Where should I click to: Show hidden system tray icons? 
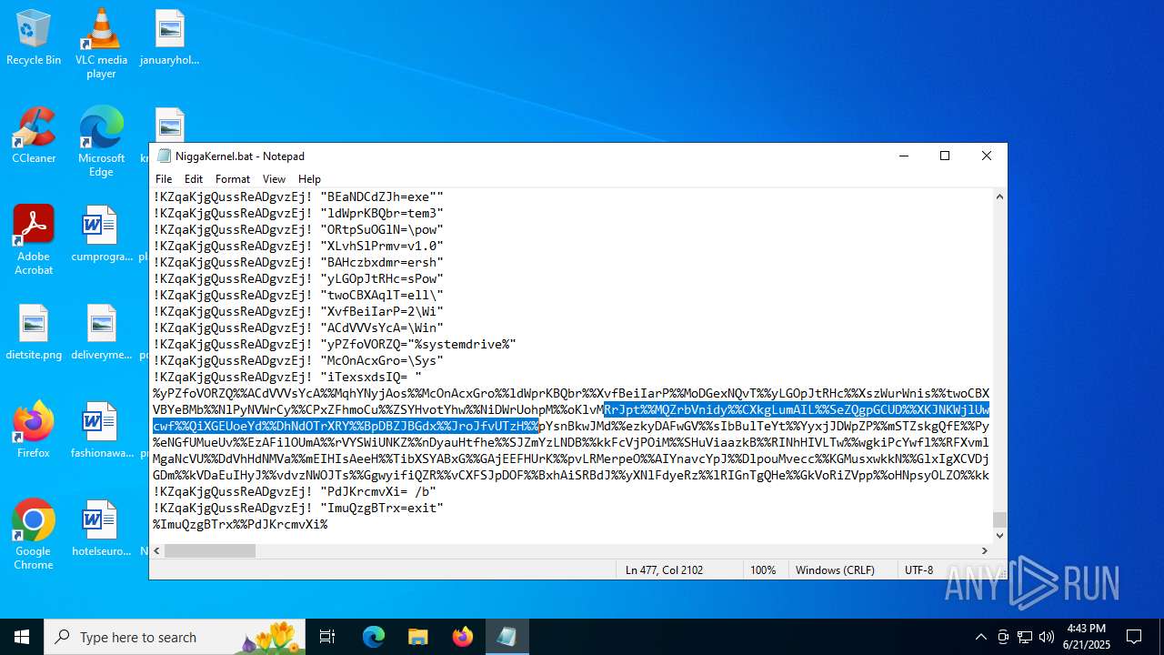(980, 637)
